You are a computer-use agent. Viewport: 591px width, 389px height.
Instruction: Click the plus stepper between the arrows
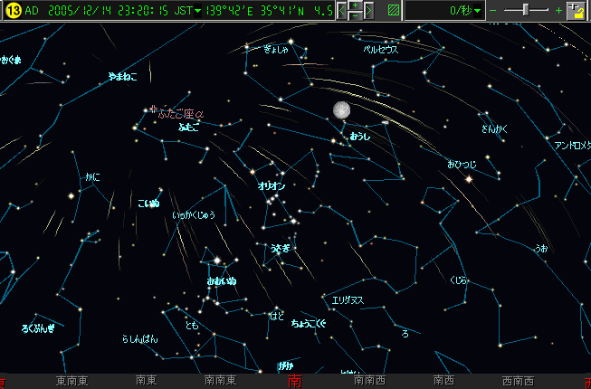tap(356, 6)
